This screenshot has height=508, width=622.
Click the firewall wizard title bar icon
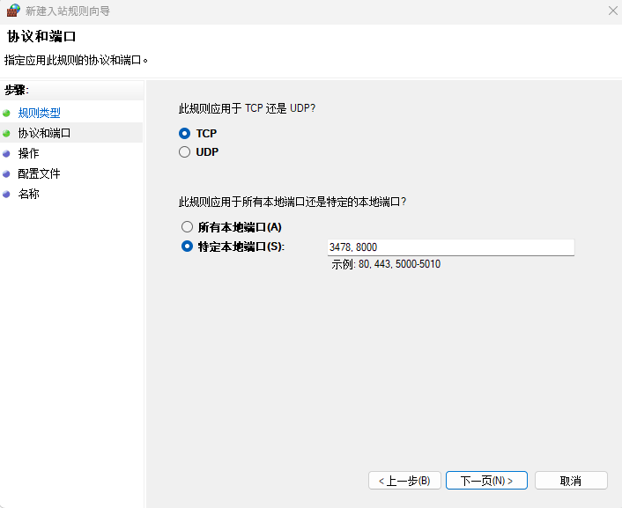click(13, 11)
